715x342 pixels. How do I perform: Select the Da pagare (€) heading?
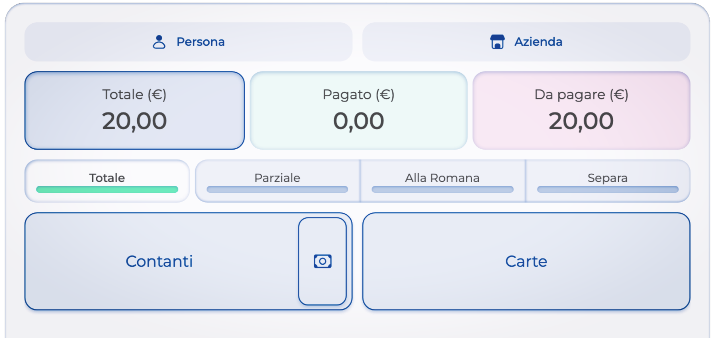(581, 94)
